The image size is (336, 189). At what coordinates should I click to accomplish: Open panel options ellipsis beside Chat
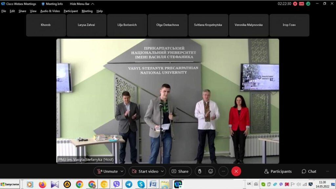[x=327, y=171]
